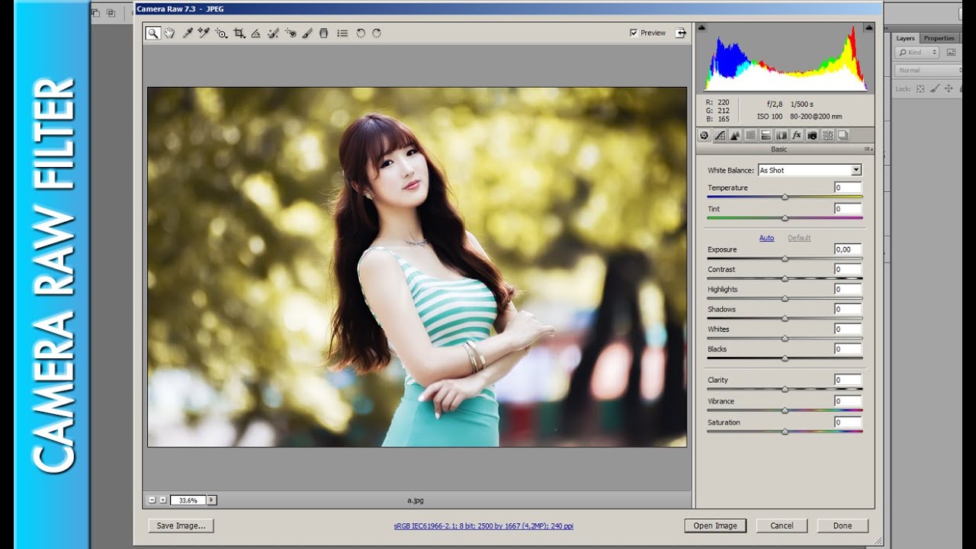Click the Temperature value field

848,188
